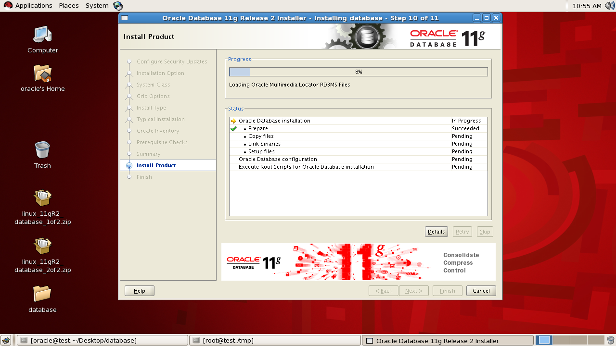Switch to the first workspace in pager

(x=544, y=340)
